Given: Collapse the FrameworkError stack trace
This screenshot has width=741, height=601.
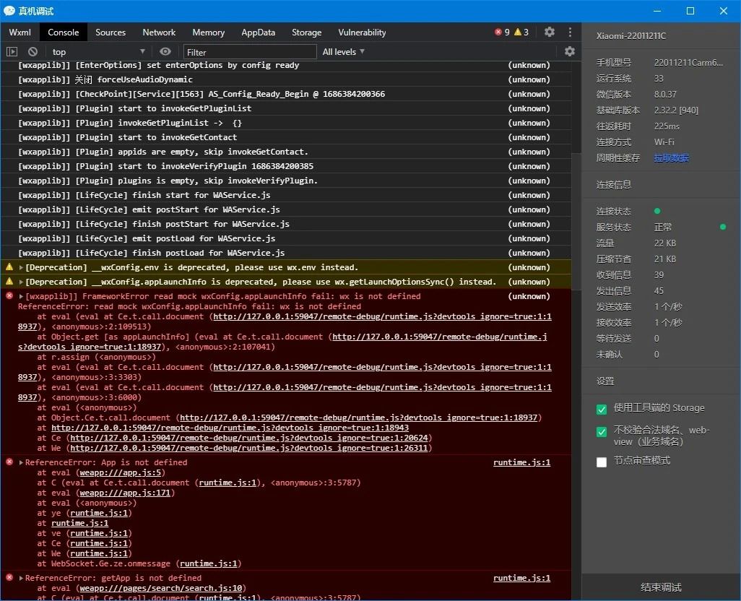Looking at the screenshot, I should tap(21, 296).
